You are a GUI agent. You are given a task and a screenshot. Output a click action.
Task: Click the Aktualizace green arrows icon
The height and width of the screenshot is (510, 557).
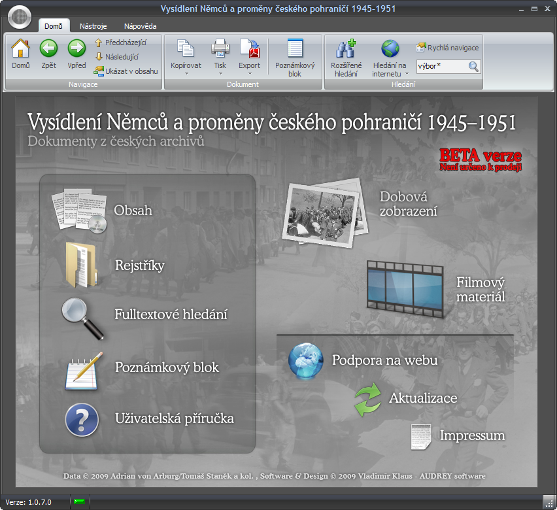[x=367, y=399]
